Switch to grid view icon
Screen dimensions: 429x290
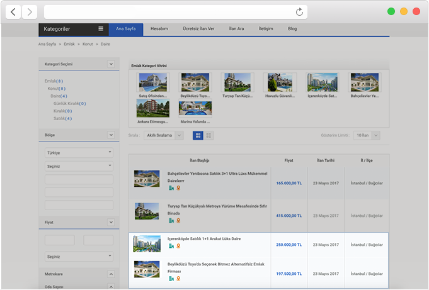tap(198, 135)
